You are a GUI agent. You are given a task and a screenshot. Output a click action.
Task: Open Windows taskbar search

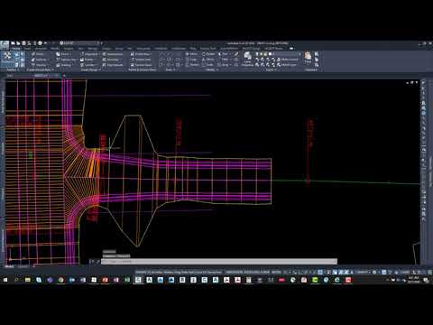[16, 280]
